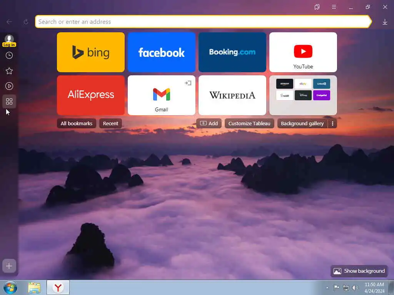Open the Wikipedia tile
The image size is (394, 295).
click(232, 95)
